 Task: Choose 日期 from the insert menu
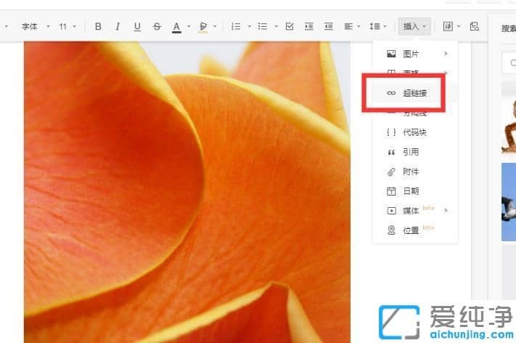tap(415, 191)
